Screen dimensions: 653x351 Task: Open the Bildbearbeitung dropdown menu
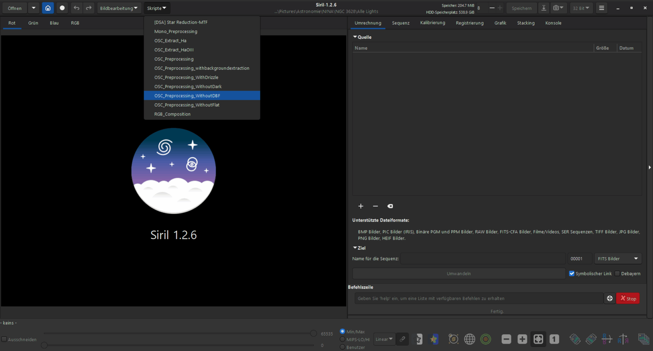[119, 8]
